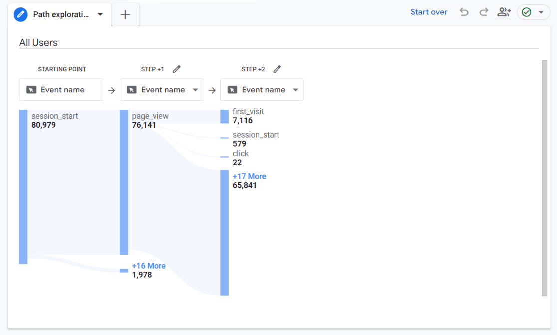This screenshot has height=335, width=557.
Task: Click the redo arrow icon
Action: 483,12
